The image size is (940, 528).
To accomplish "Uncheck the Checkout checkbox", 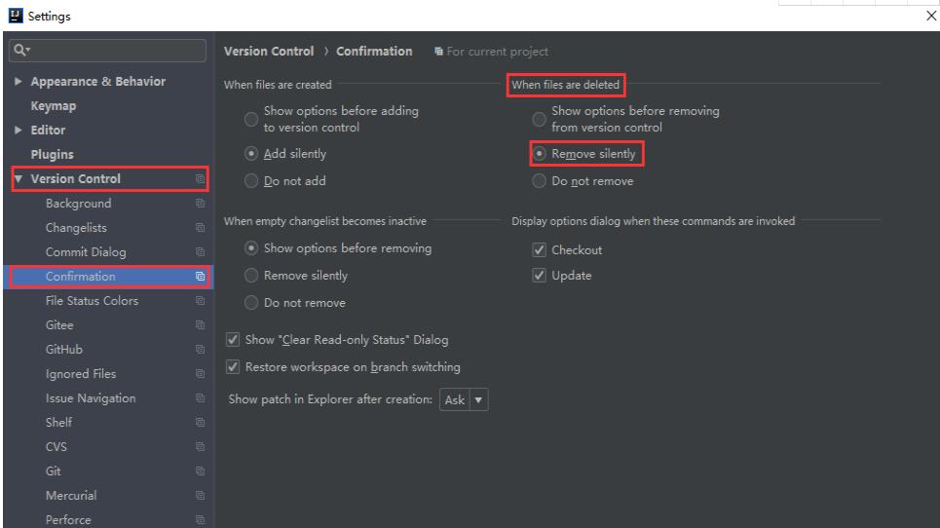I will point(539,250).
